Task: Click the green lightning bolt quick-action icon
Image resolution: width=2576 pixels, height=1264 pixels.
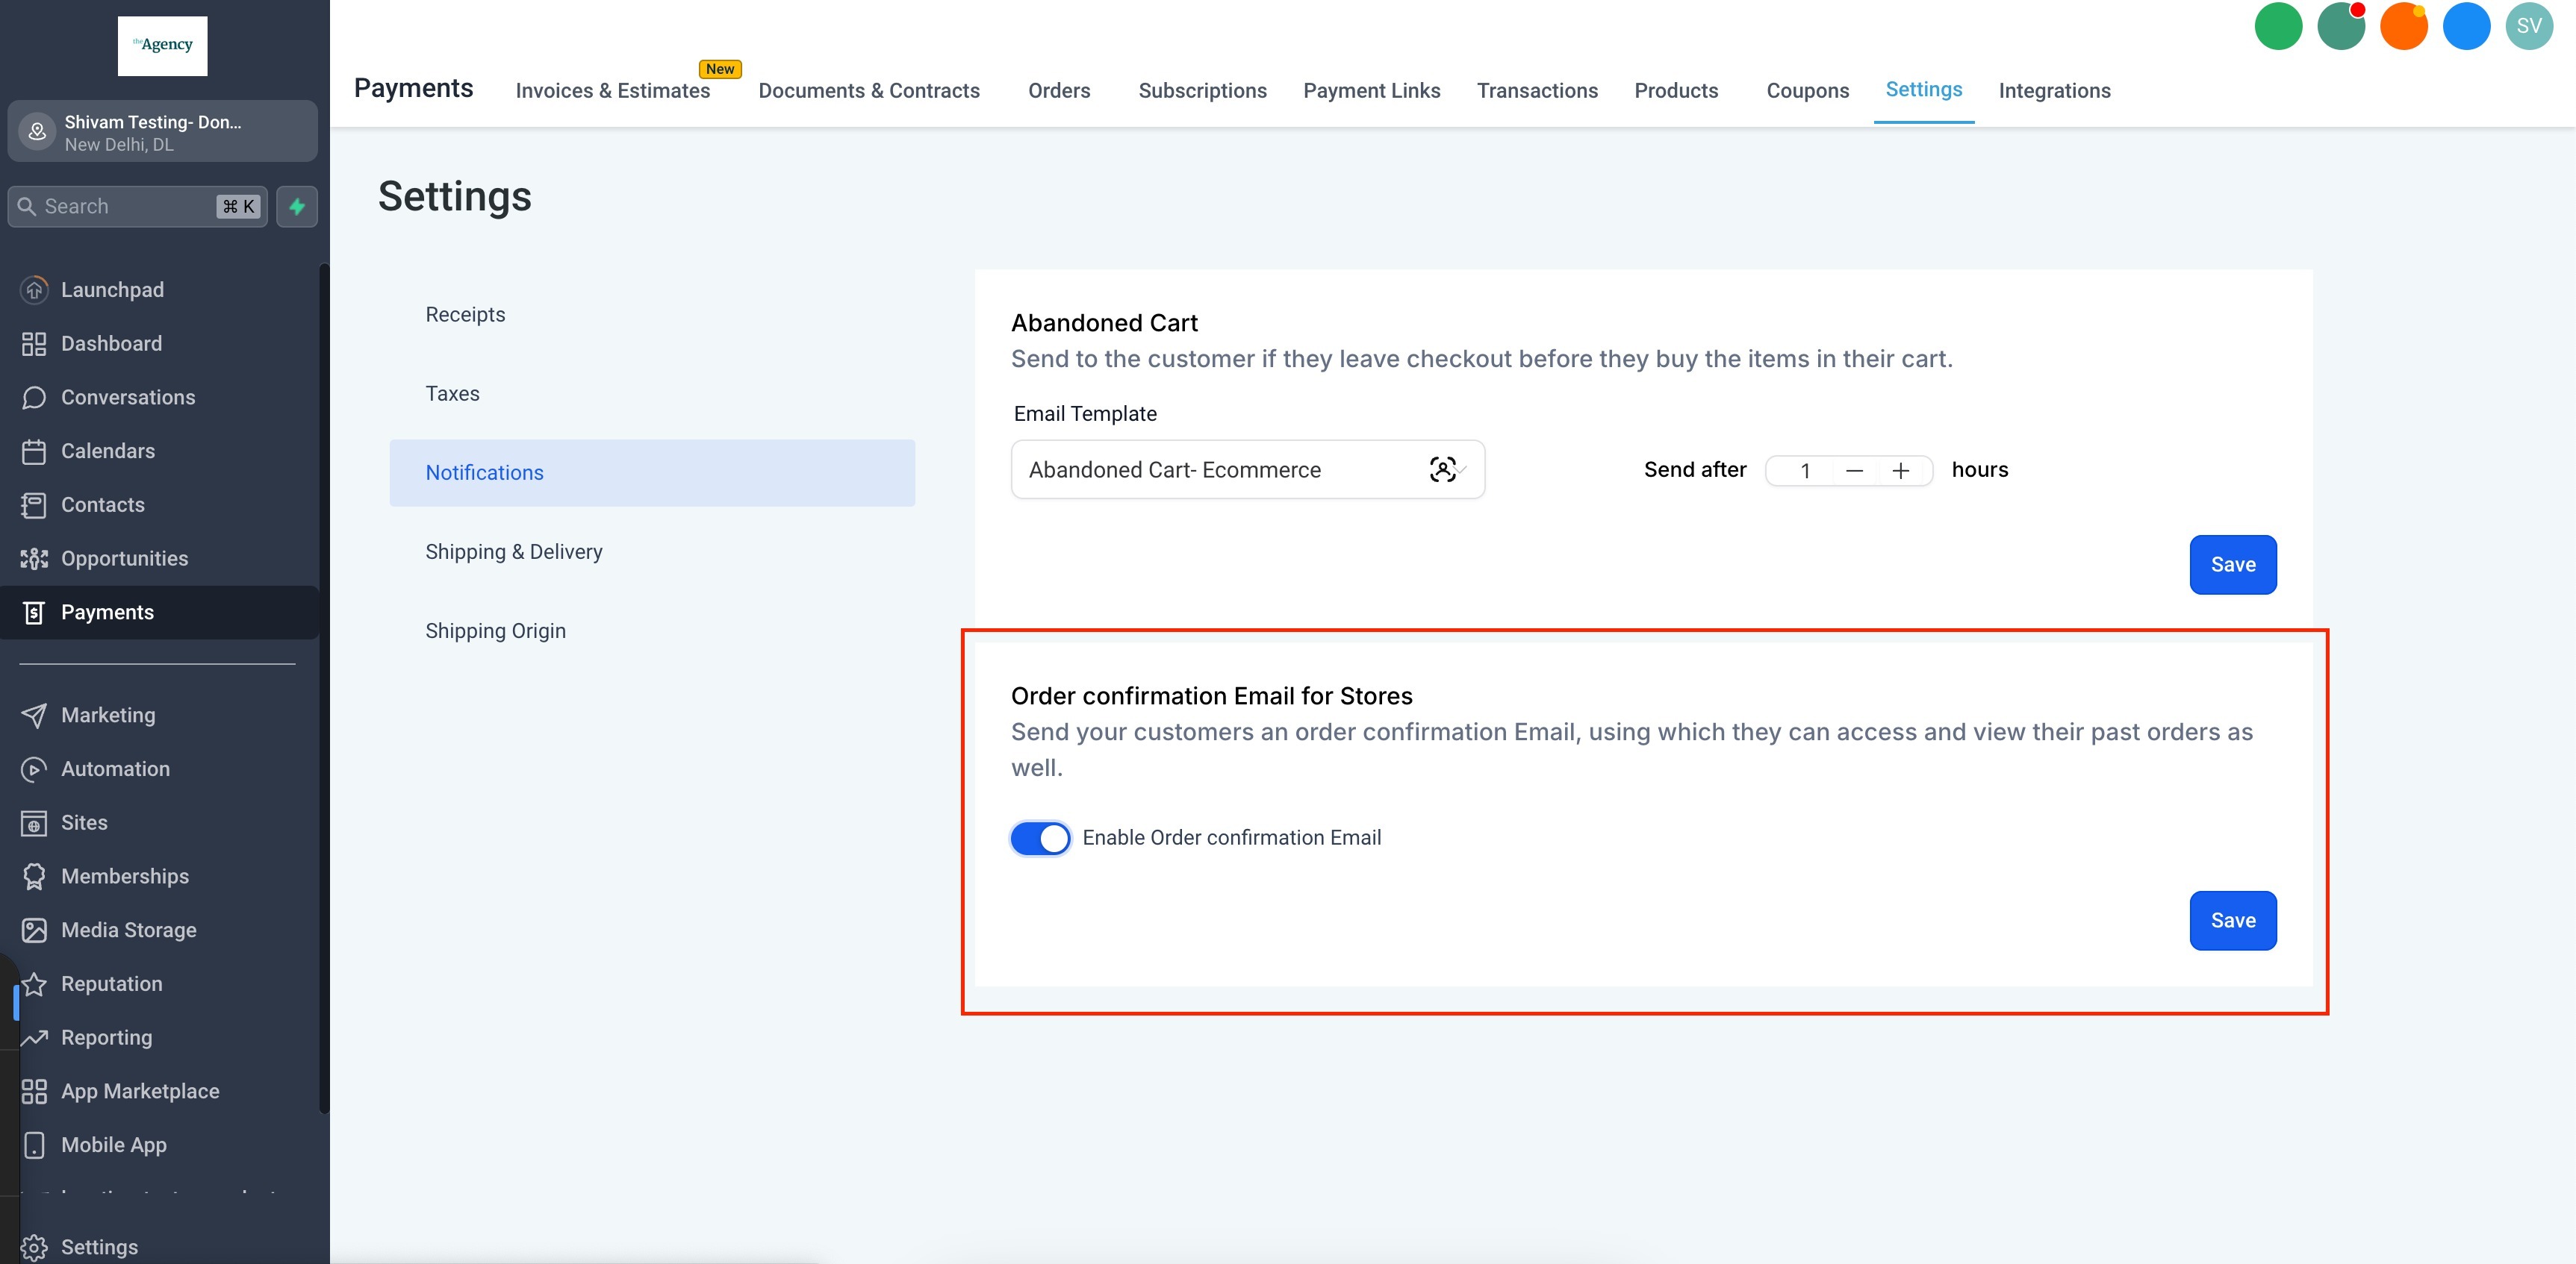Action: [297, 207]
